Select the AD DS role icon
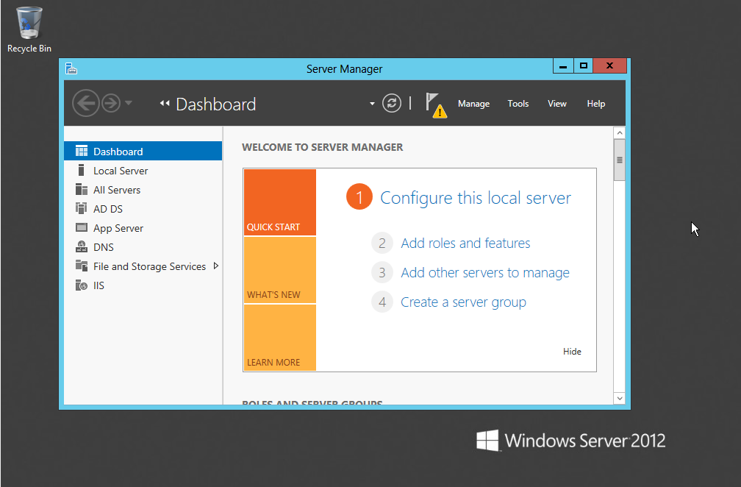 (x=81, y=208)
